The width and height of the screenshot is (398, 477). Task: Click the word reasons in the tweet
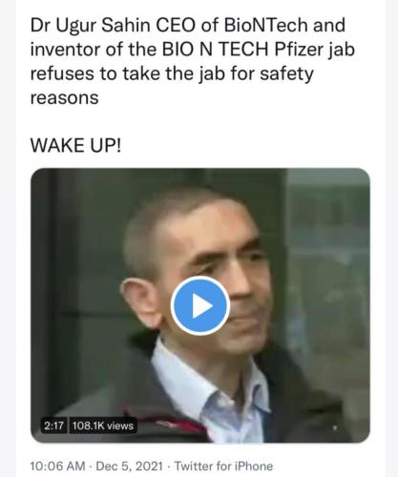point(64,97)
